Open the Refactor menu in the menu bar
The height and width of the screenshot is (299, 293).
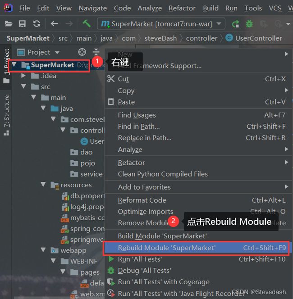pyautogui.click(x=182, y=8)
